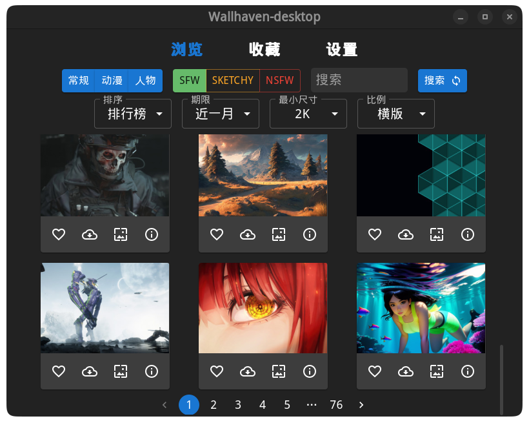Open the purple mecha thumbnail

tap(105, 308)
